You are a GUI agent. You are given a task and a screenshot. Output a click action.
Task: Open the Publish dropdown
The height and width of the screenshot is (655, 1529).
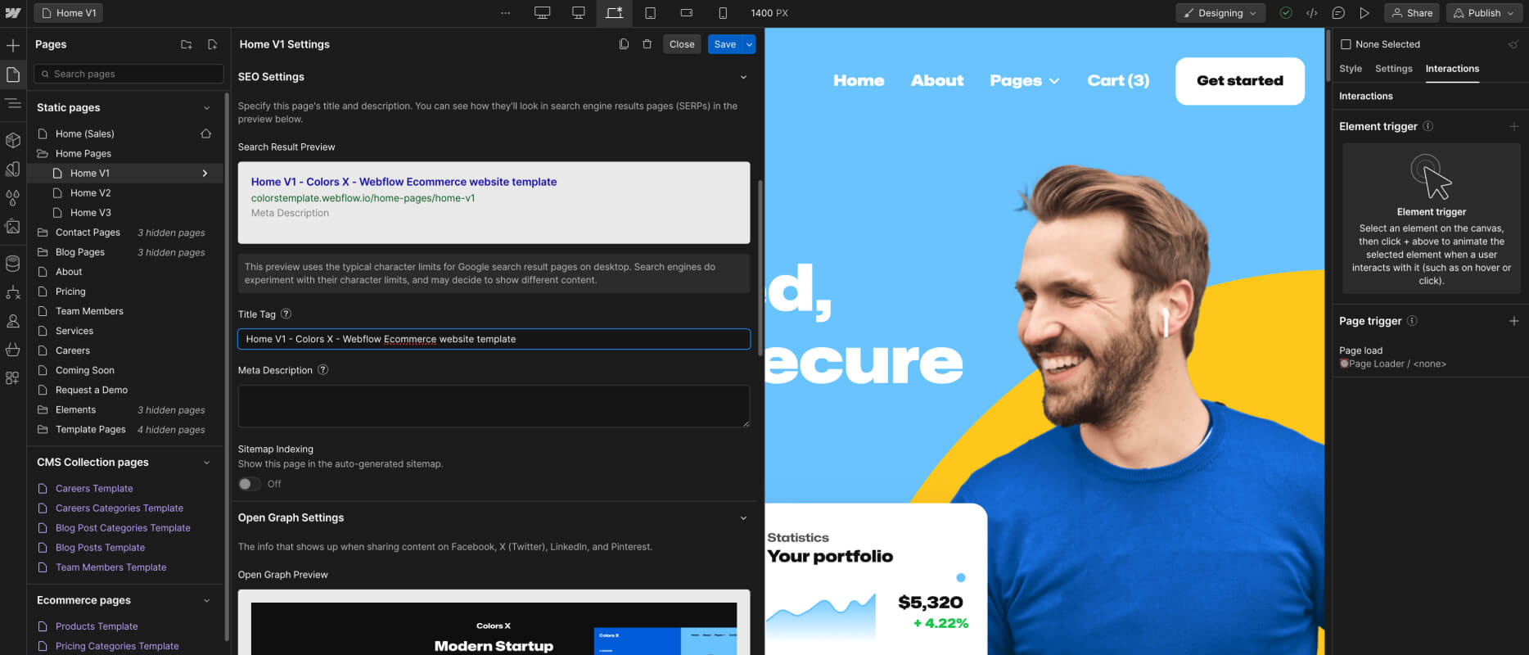[1485, 13]
